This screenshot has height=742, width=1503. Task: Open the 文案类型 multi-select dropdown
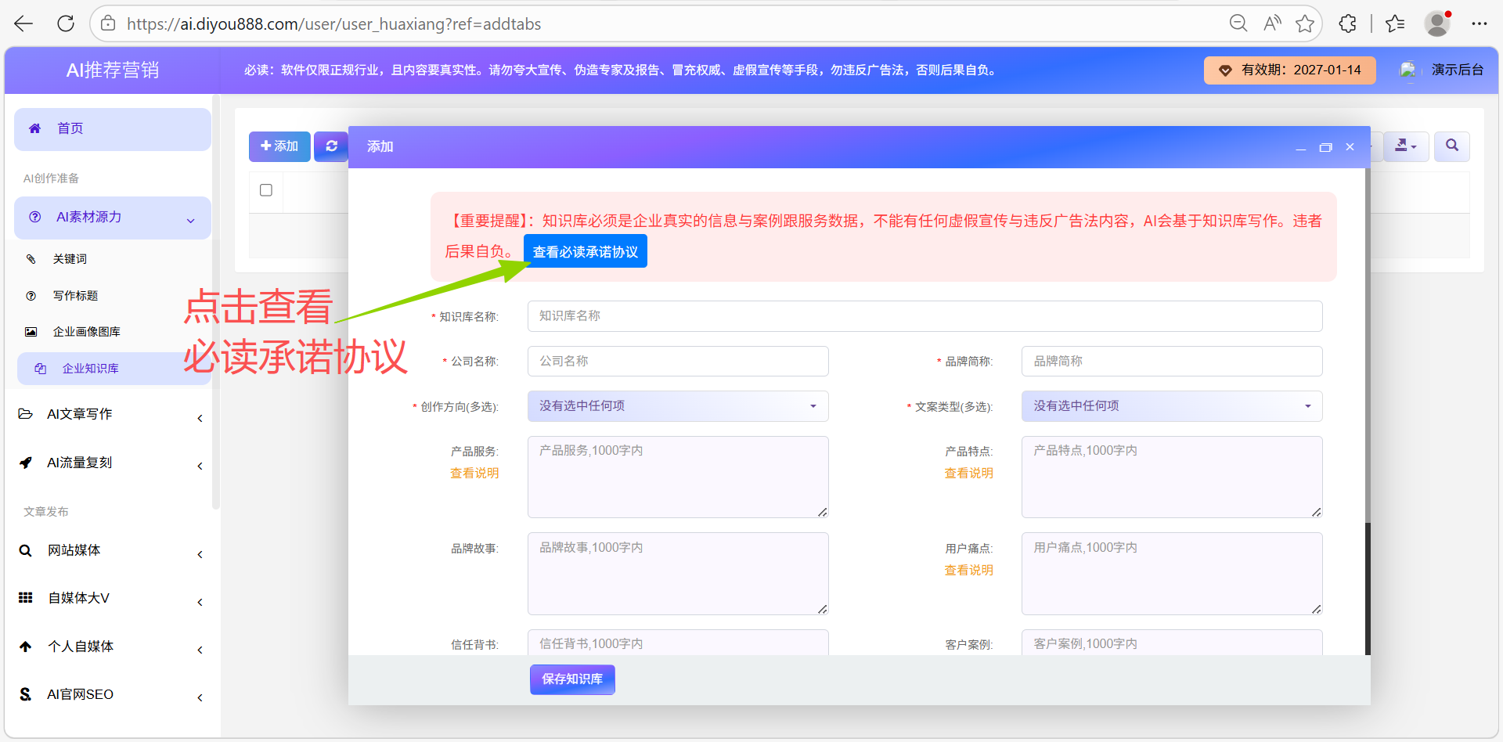tap(1171, 406)
